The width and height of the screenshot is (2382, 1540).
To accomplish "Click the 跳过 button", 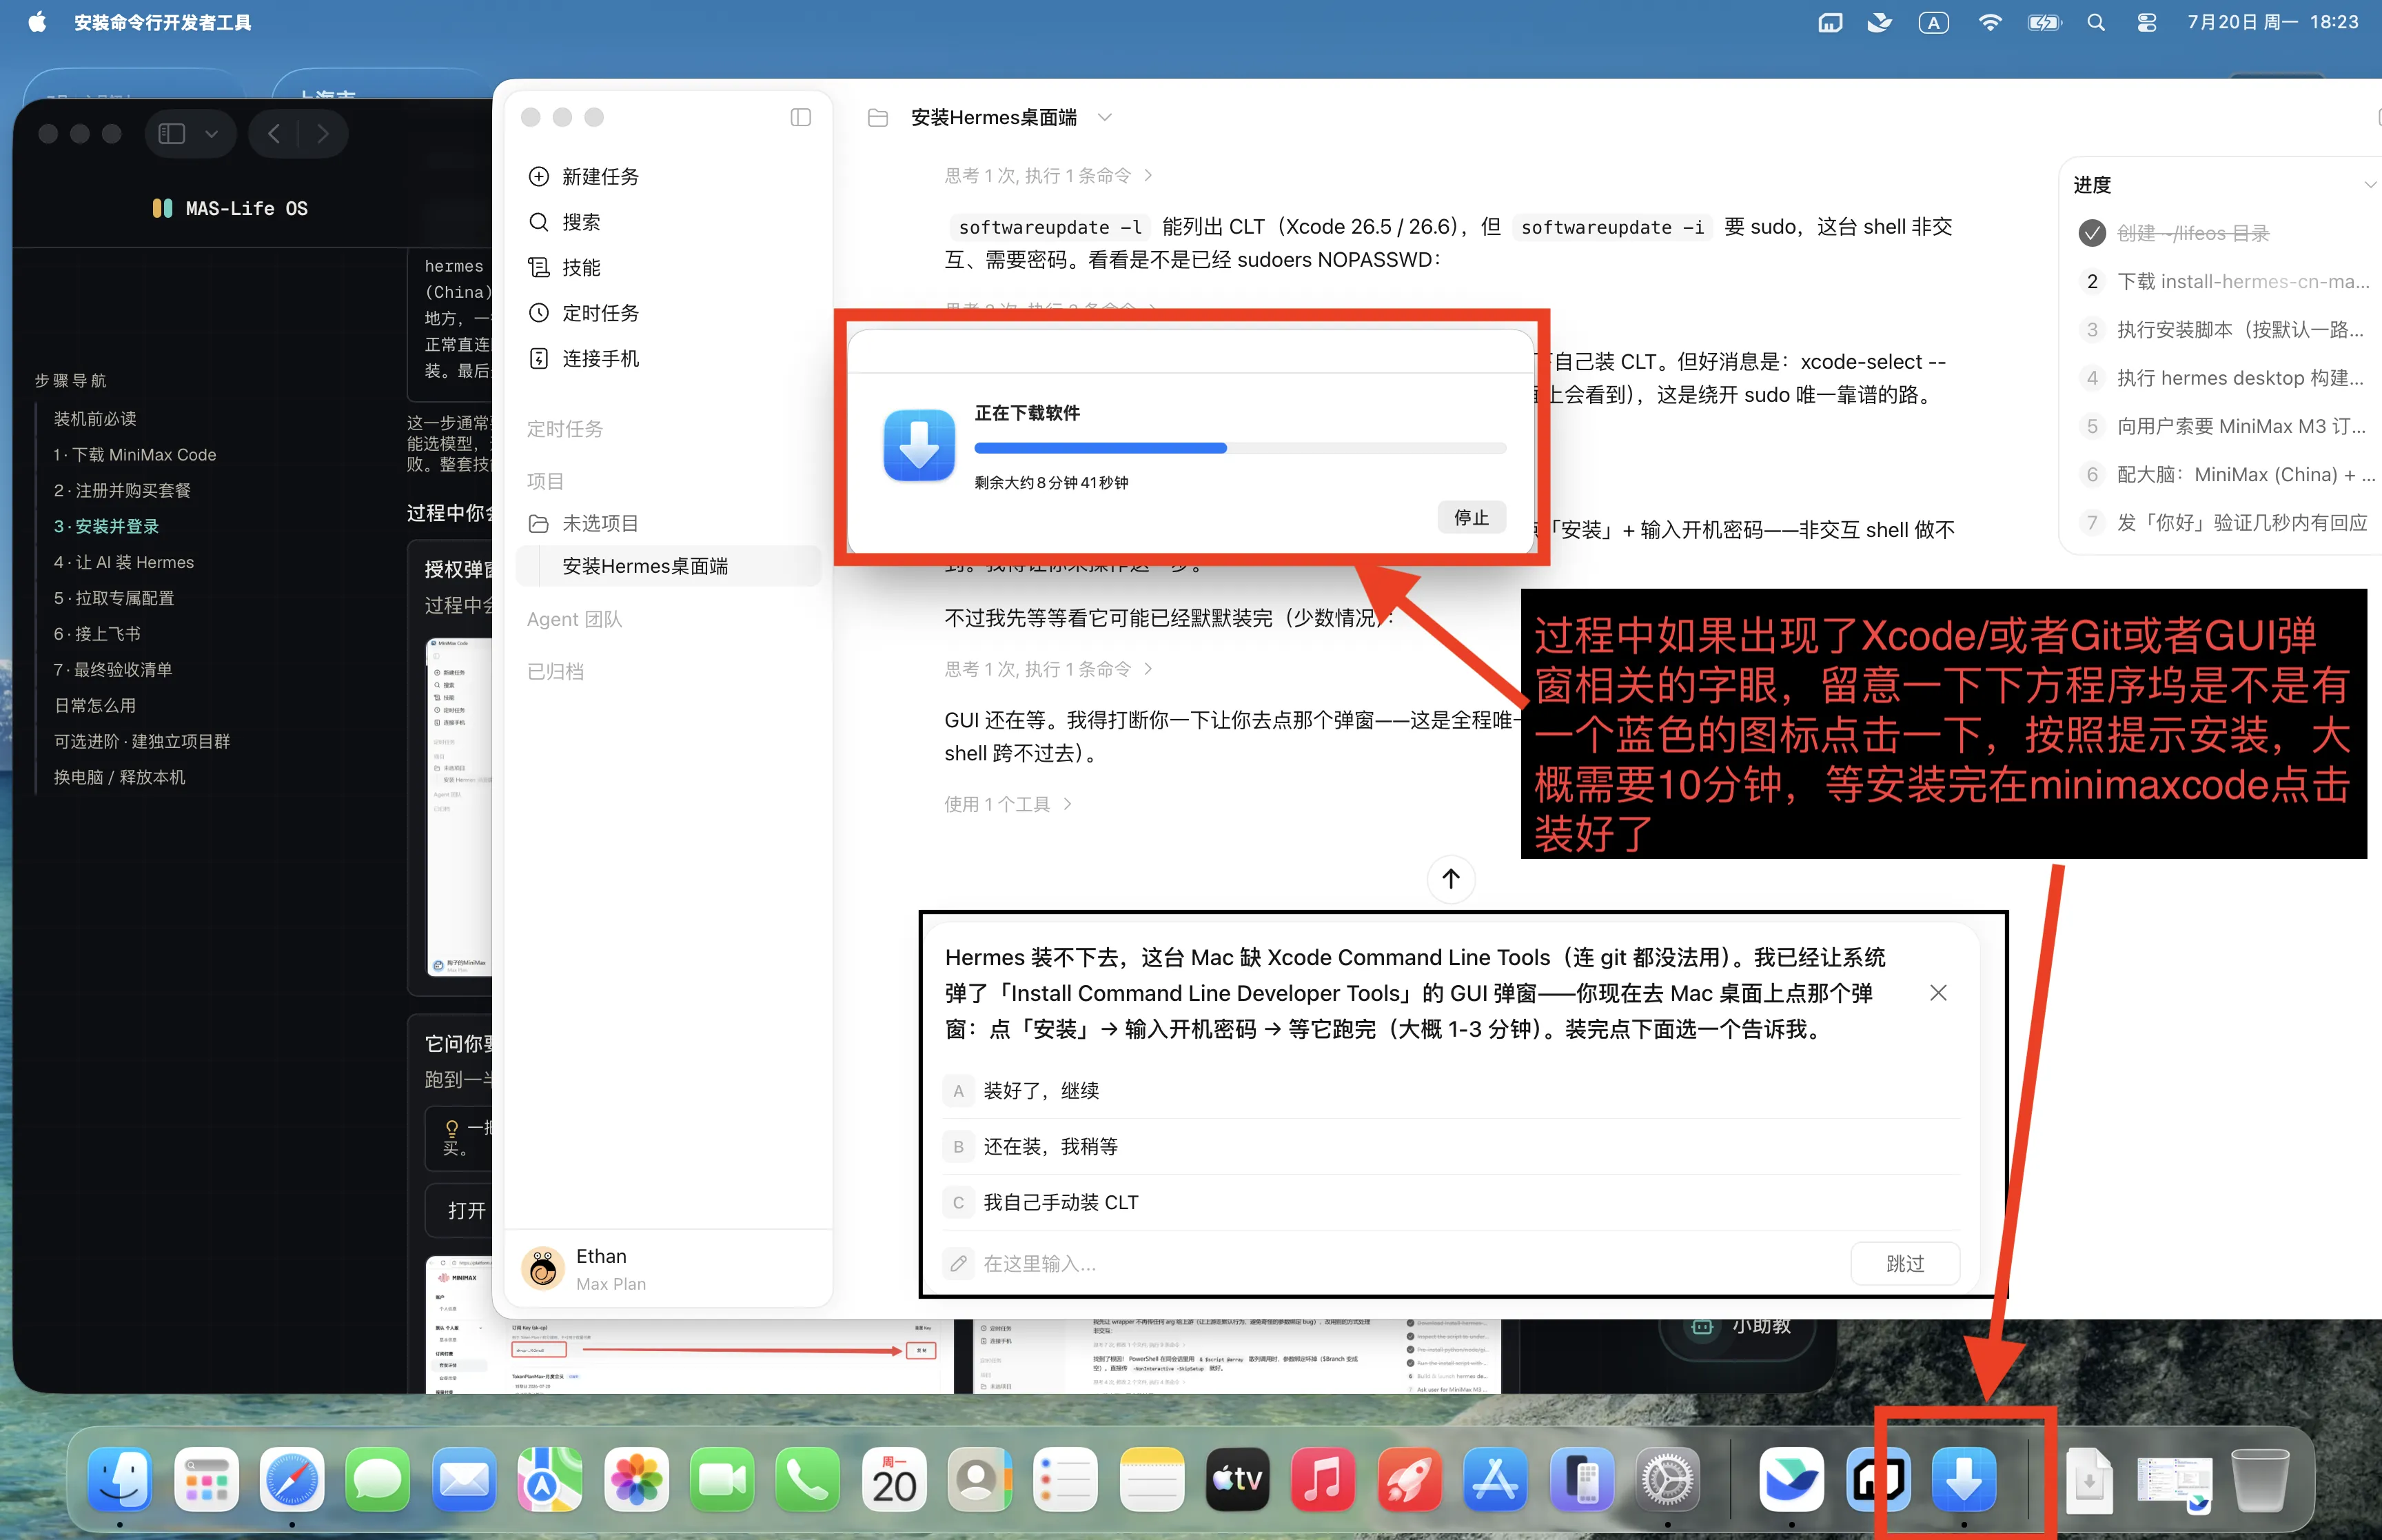I will pos(1904,1264).
